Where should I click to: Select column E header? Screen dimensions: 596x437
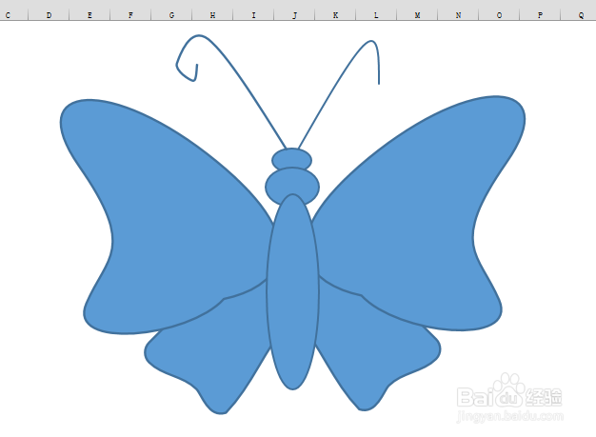click(89, 15)
